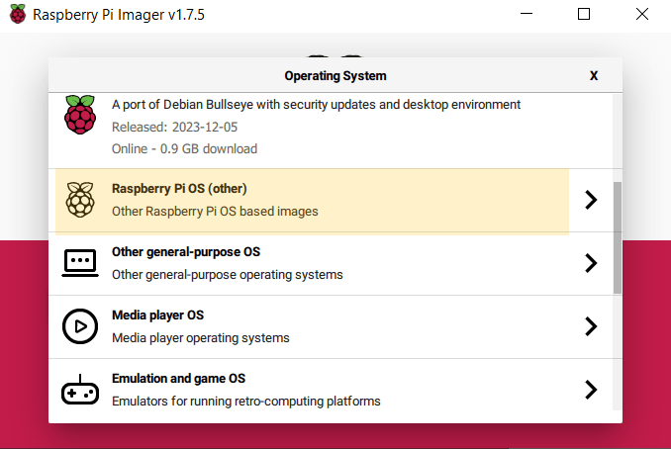
Task: Select the "Media player OS" list entry title
Action: tap(159, 315)
